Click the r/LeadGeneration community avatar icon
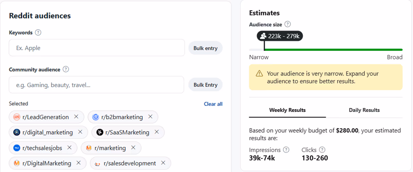This screenshot has height=172, width=413. pyautogui.click(x=17, y=117)
